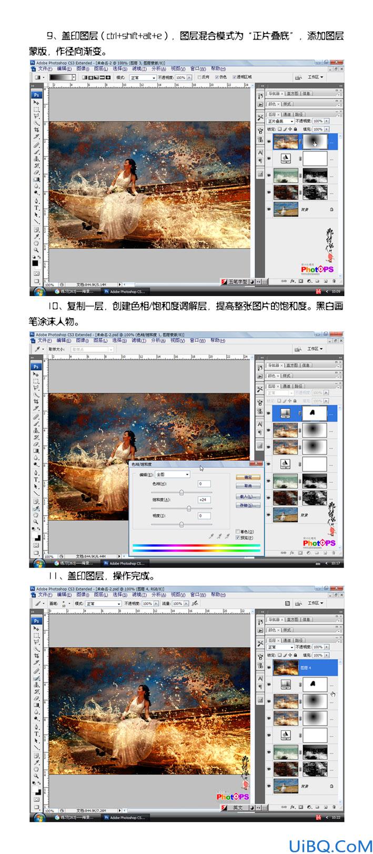
Task: Select the Eraser tool in step 11 window
Action: [36, 698]
